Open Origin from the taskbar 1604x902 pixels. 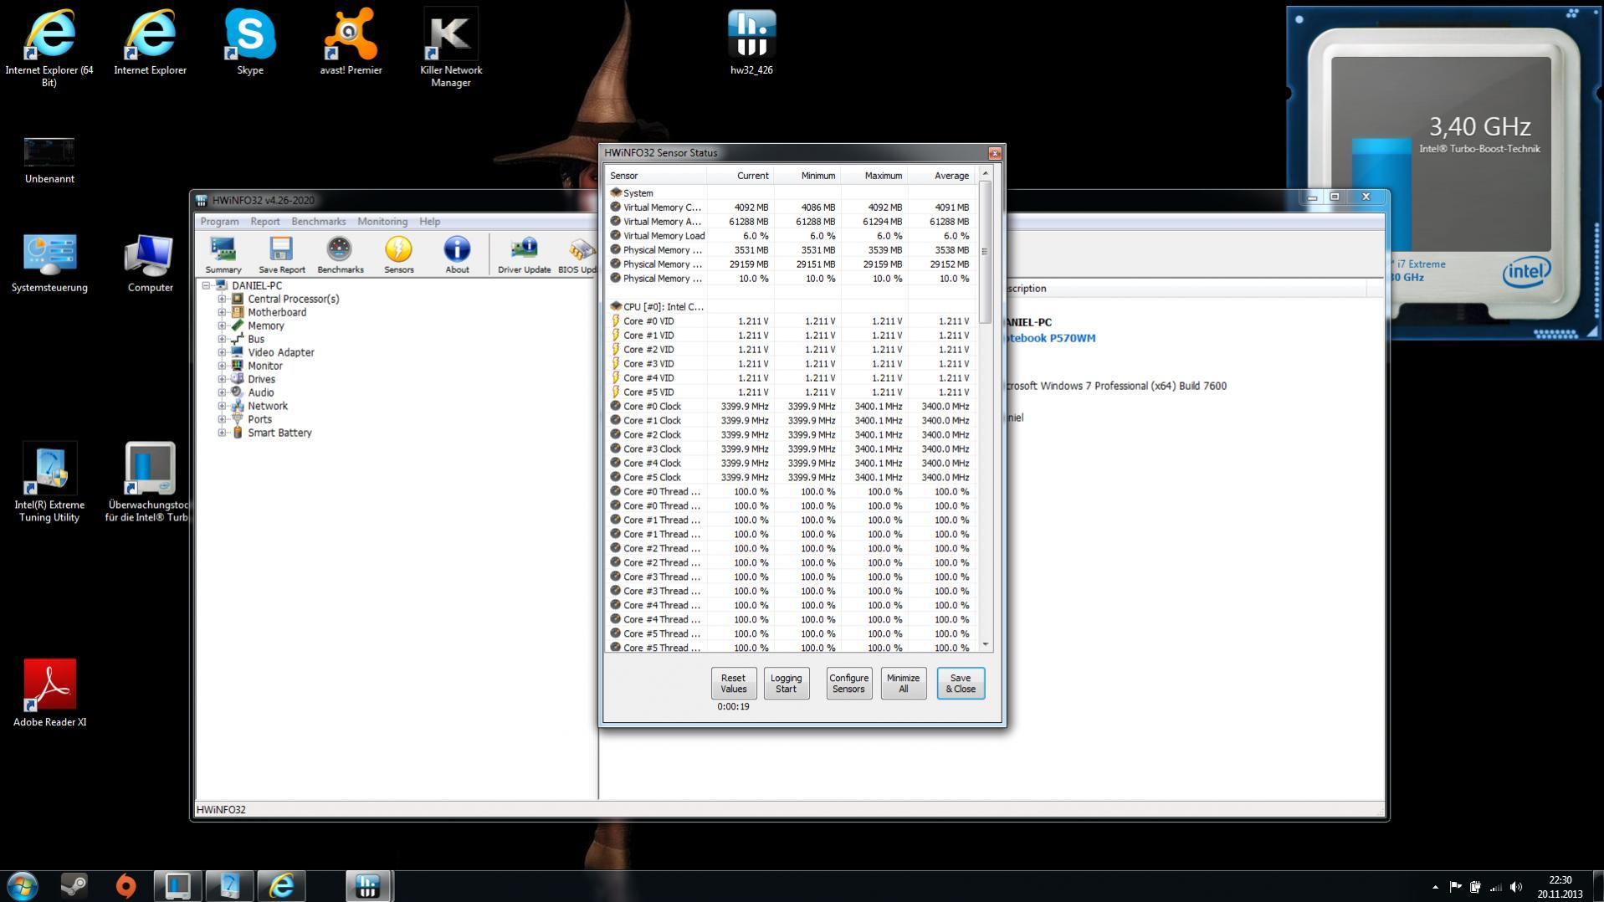(126, 885)
